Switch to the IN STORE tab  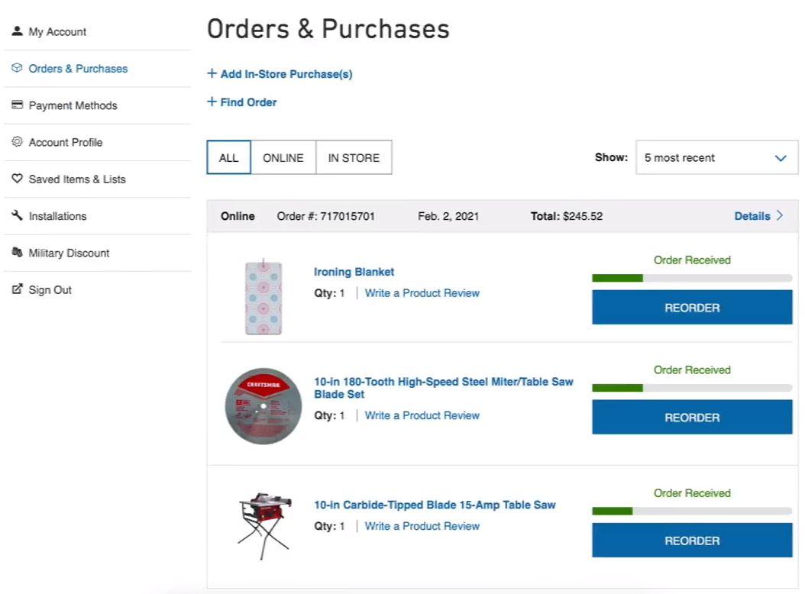pyautogui.click(x=354, y=157)
